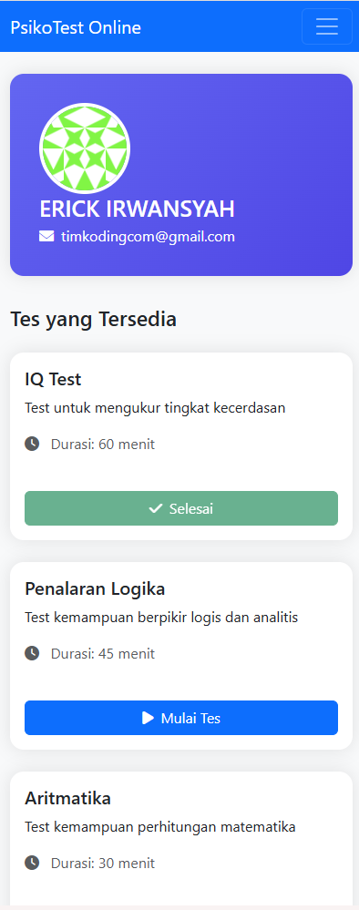Screen dimensions: 359x910
Task: Click the Durasi: 60 menit label
Action: point(103,445)
